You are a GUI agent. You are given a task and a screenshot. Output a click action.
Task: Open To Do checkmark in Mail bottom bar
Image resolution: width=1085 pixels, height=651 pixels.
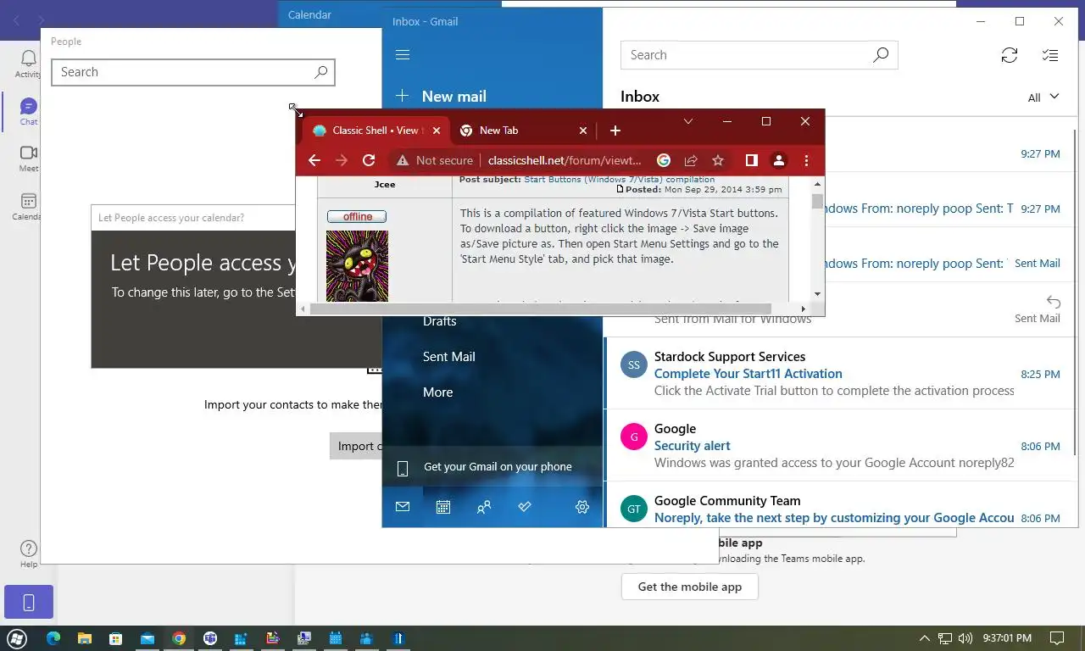click(525, 507)
